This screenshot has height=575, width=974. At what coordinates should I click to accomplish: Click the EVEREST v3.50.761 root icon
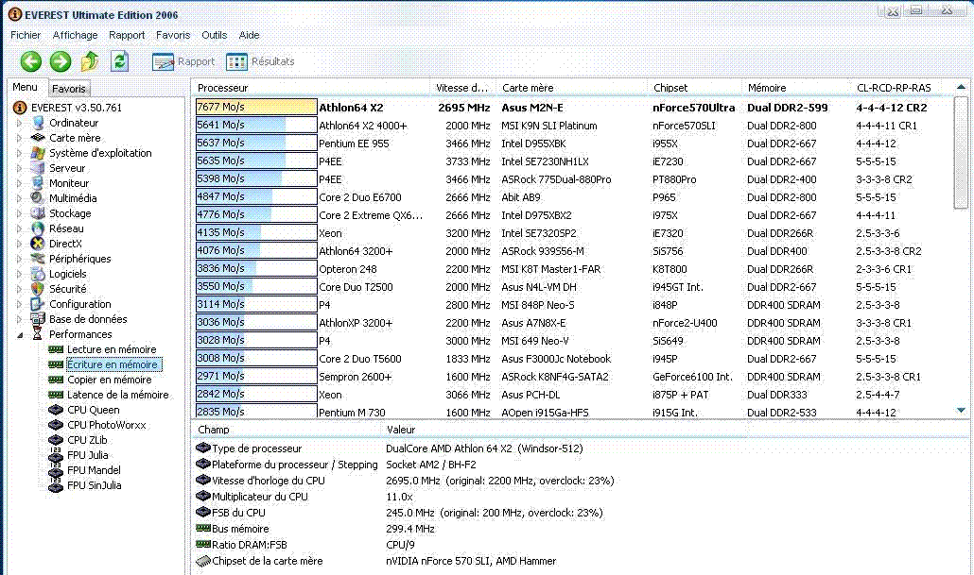20,108
